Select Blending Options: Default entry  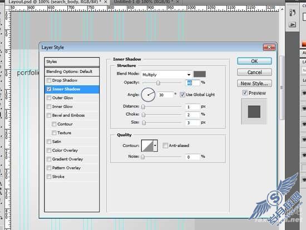[x=72, y=72]
